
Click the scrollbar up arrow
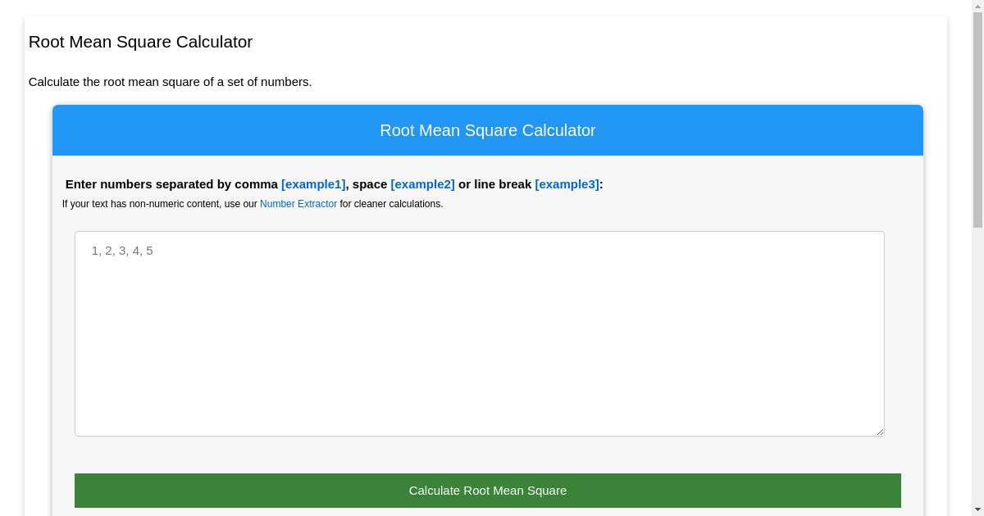click(977, 8)
